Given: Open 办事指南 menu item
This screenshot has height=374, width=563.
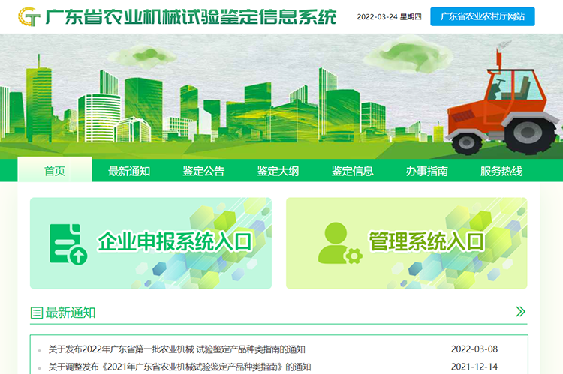Looking at the screenshot, I should coord(426,171).
